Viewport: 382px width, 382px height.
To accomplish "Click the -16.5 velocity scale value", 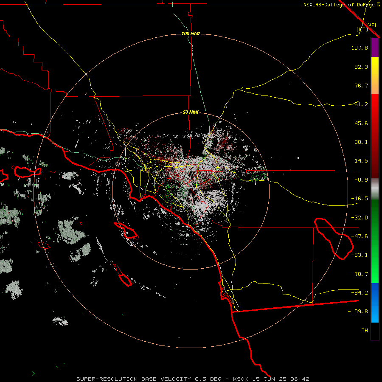I will (360, 199).
